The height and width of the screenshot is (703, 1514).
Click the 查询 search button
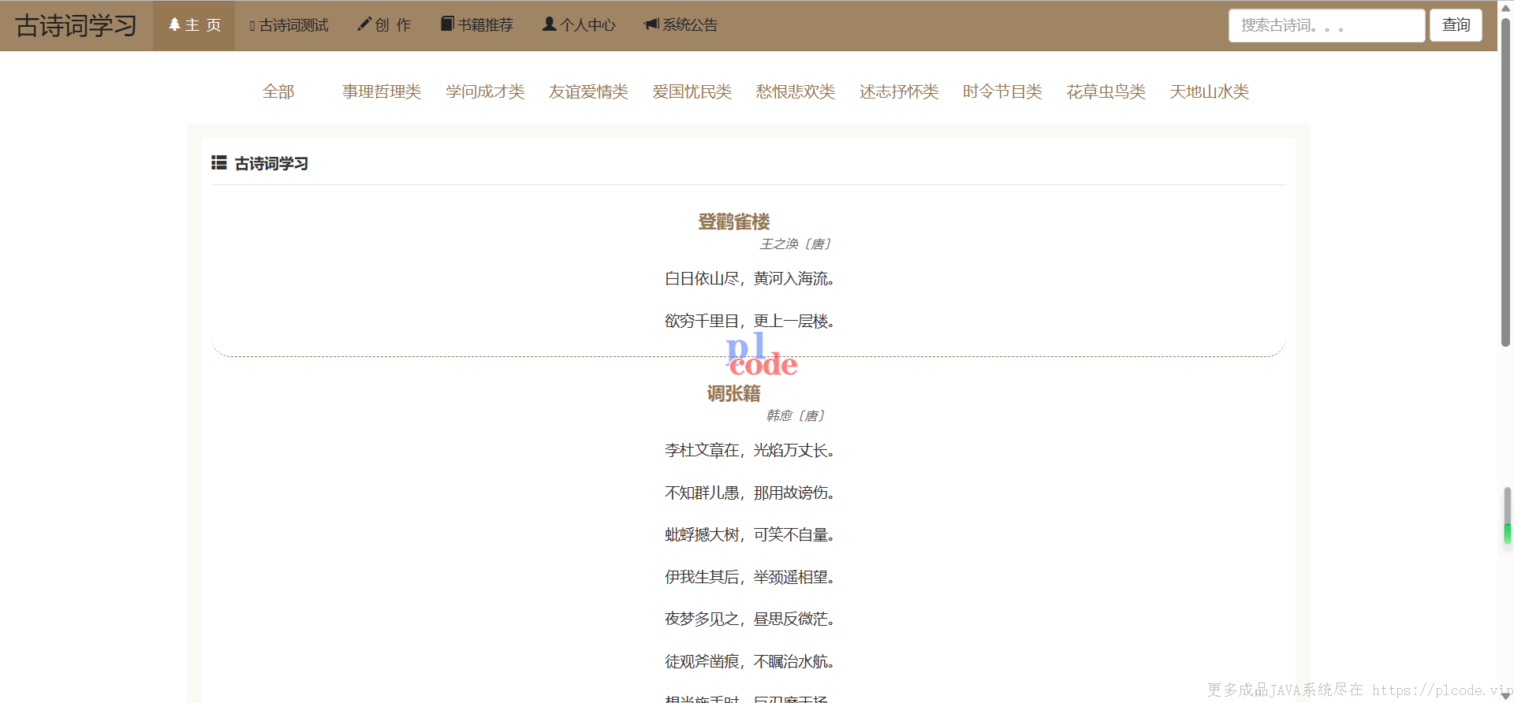click(x=1456, y=25)
